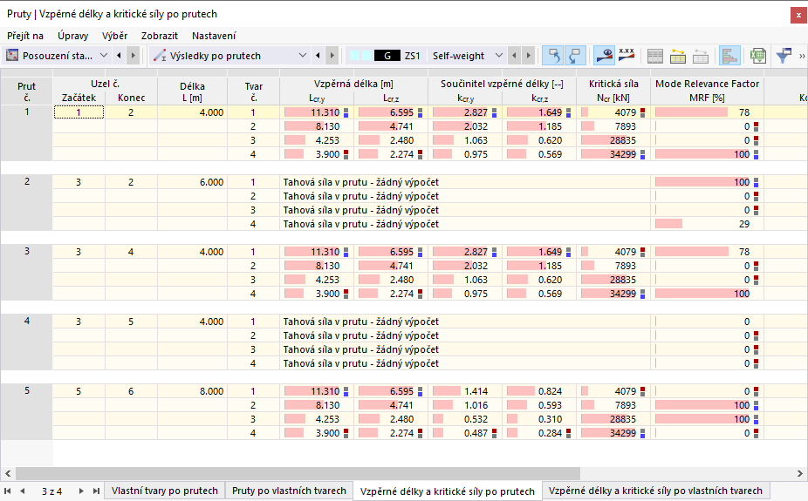Click the Tvar č. column header
Screen dimensions: 808x501
point(254,91)
